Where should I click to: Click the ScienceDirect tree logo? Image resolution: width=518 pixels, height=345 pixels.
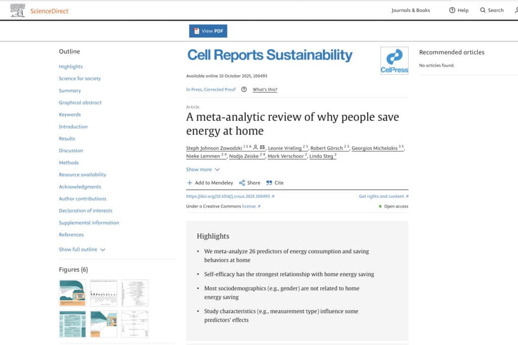(x=18, y=10)
